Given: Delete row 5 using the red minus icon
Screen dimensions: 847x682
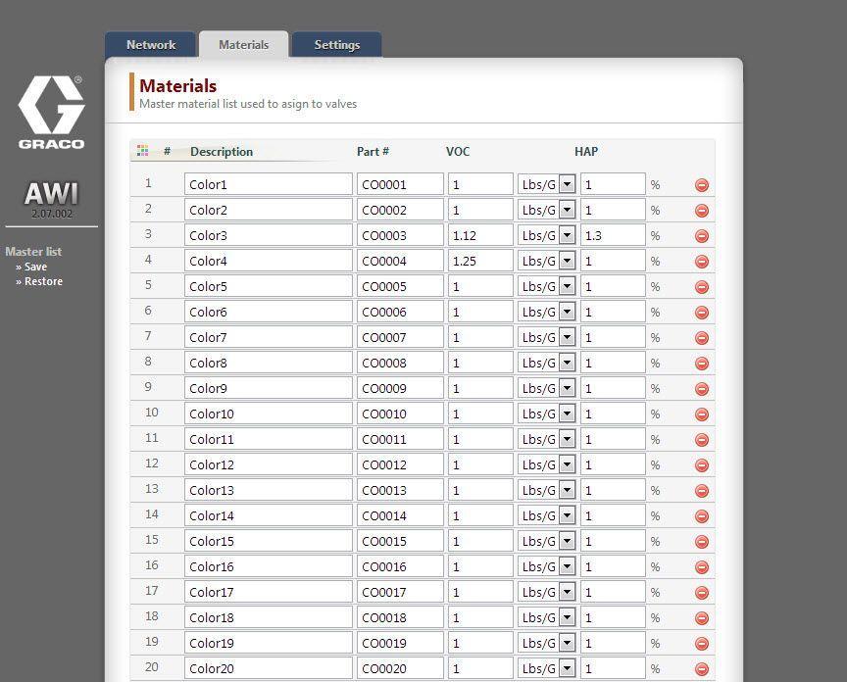Looking at the screenshot, I should (702, 287).
